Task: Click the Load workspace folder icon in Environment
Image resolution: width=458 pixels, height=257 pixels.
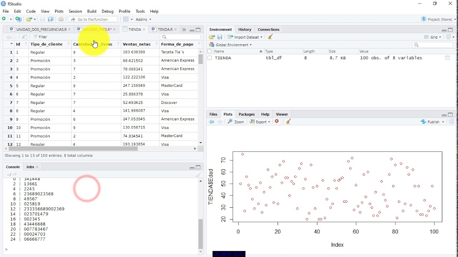Action: tap(212, 37)
